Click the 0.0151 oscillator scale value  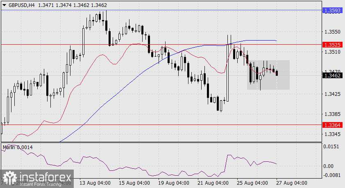point(331,147)
